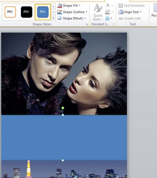This screenshot has width=157, height=178.
Task: Open the Shape Styles dialog launcher
Action: (x=87, y=24)
